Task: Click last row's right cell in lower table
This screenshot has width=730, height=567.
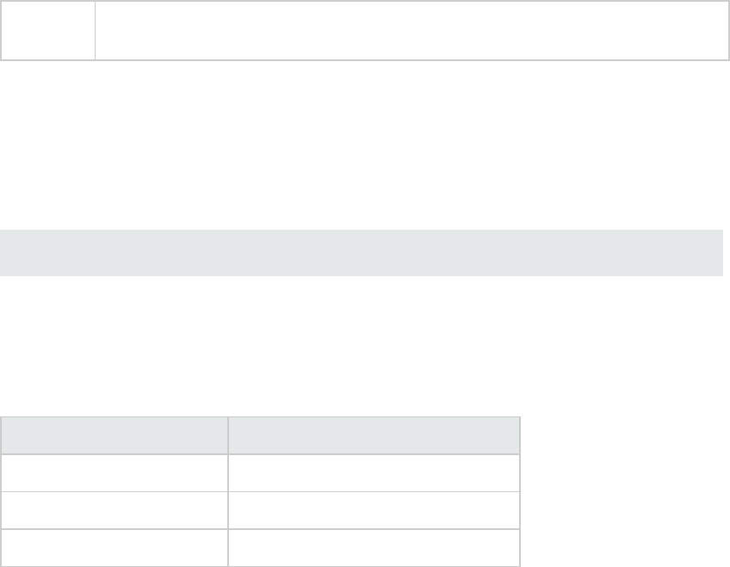Action: [x=374, y=547]
